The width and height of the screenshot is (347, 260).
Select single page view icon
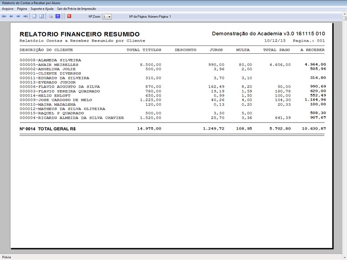click(x=35, y=16)
